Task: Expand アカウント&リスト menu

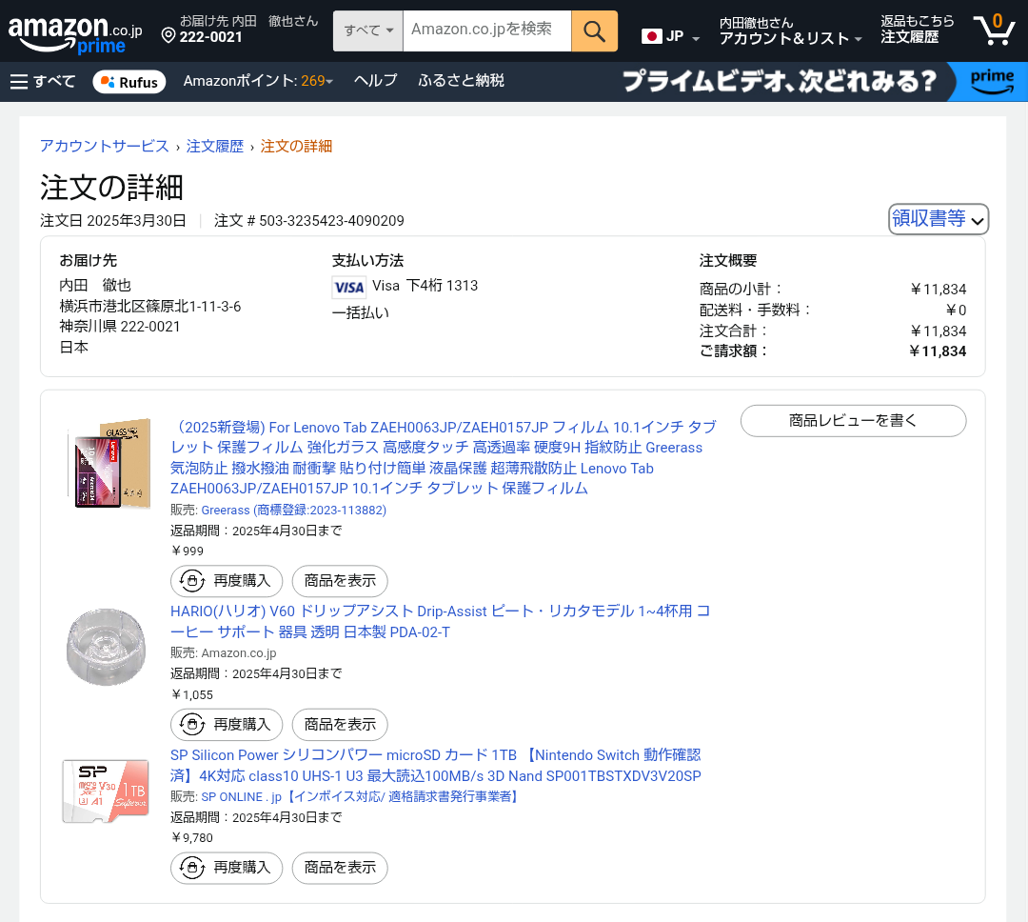Action: pos(790,38)
